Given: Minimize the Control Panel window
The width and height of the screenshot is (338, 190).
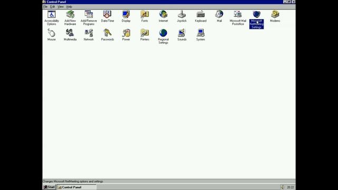Looking at the screenshot, I should (x=285, y=2).
